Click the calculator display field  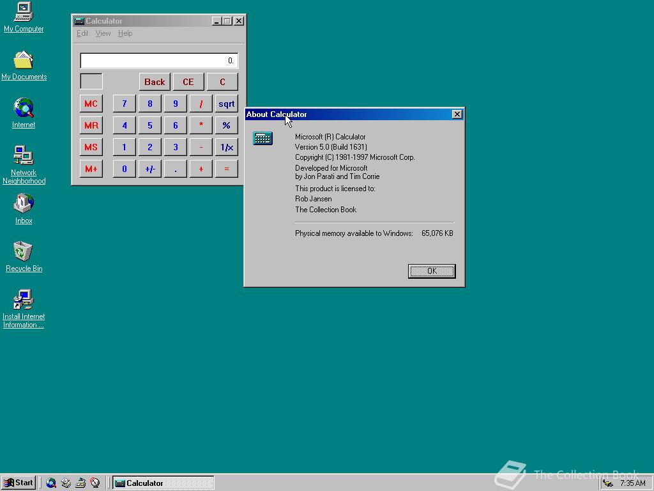click(x=159, y=61)
